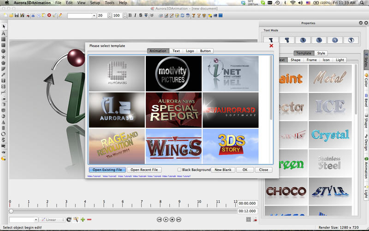Viewport: 369px width, 231px height.
Task: Click the save file toolbar icon
Action: [x=16, y=15]
